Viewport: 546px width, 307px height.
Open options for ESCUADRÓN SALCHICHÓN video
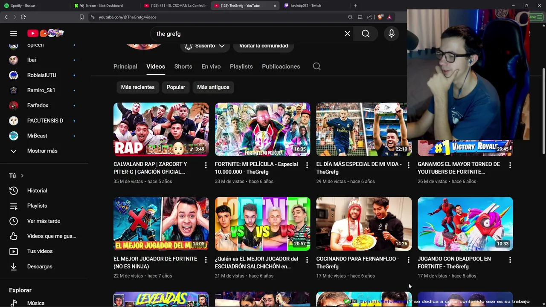click(x=307, y=260)
